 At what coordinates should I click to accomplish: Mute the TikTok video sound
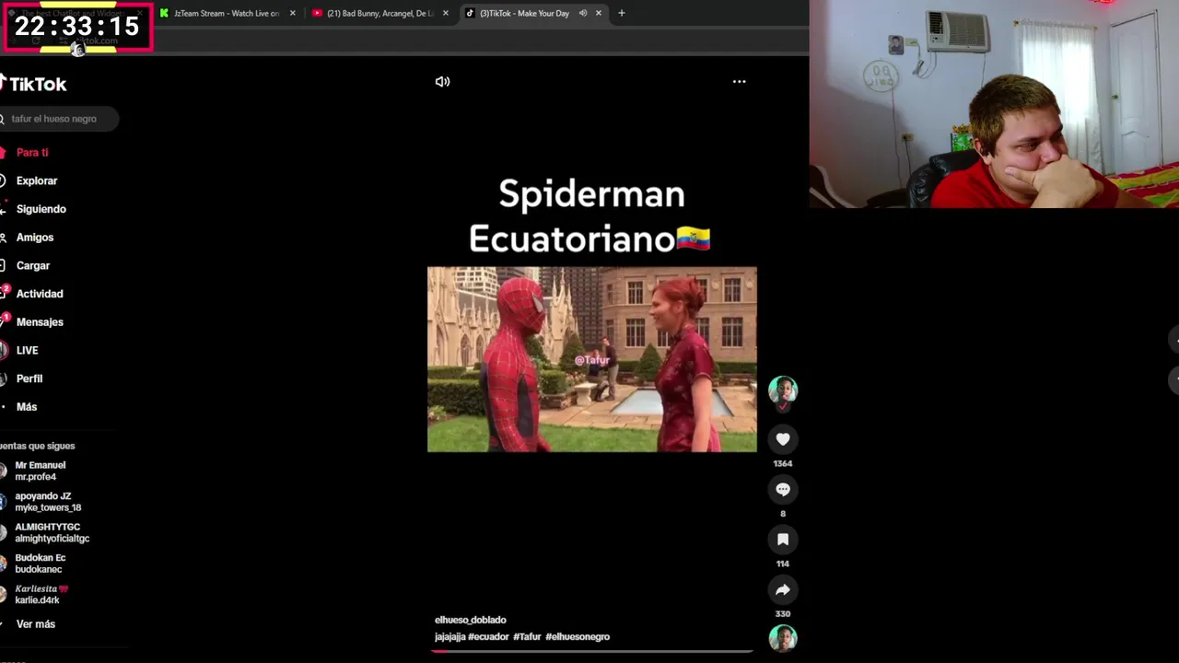click(442, 82)
